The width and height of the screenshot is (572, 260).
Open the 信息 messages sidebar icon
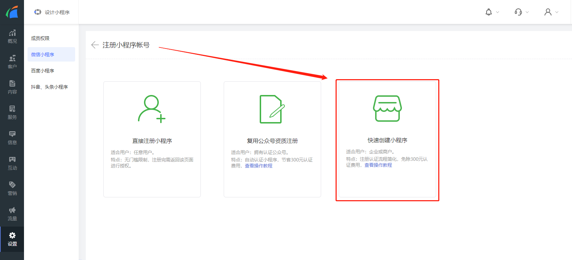pos(12,138)
